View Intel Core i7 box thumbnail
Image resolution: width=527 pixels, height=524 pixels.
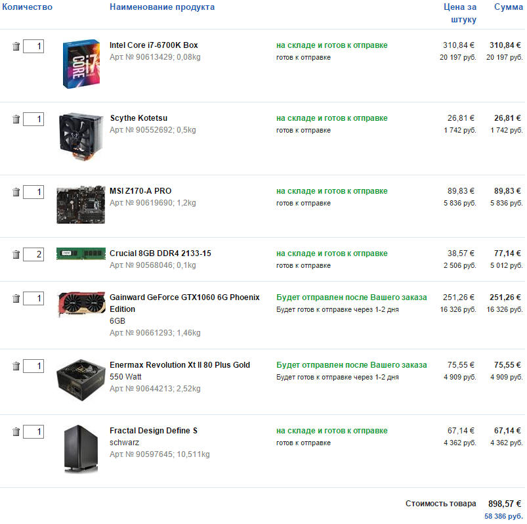click(x=81, y=64)
